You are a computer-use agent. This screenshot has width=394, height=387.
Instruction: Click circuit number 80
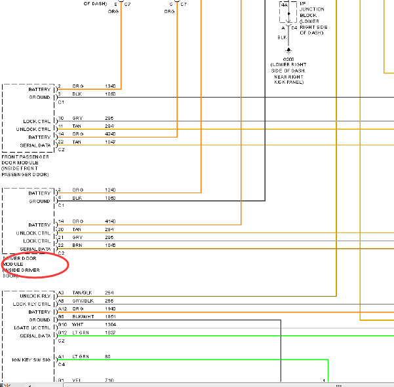point(108,357)
